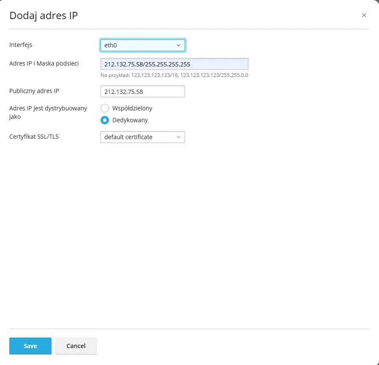Click the Dodaj adres IP dialog title
The height and width of the screenshot is (365, 379).
pyautogui.click(x=44, y=15)
